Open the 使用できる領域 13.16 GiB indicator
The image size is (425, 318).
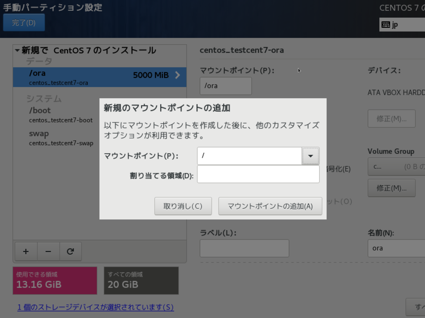[55, 280]
